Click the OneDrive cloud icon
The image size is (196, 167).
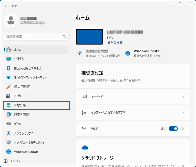[x=84, y=147]
